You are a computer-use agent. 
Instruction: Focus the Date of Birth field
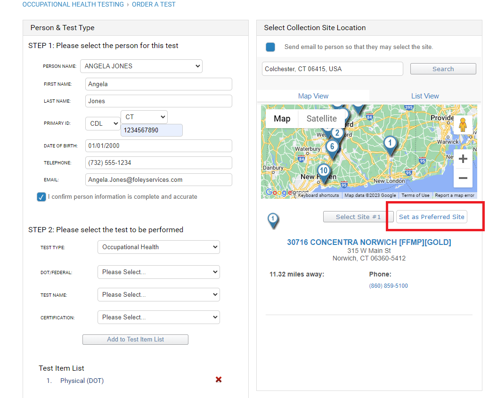tap(159, 146)
